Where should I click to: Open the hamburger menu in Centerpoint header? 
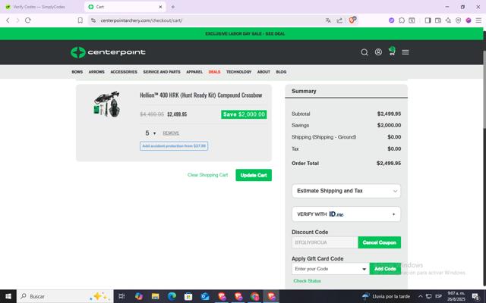406,52
